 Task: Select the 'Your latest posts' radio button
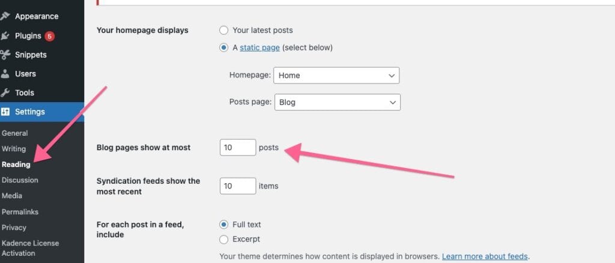coord(224,30)
